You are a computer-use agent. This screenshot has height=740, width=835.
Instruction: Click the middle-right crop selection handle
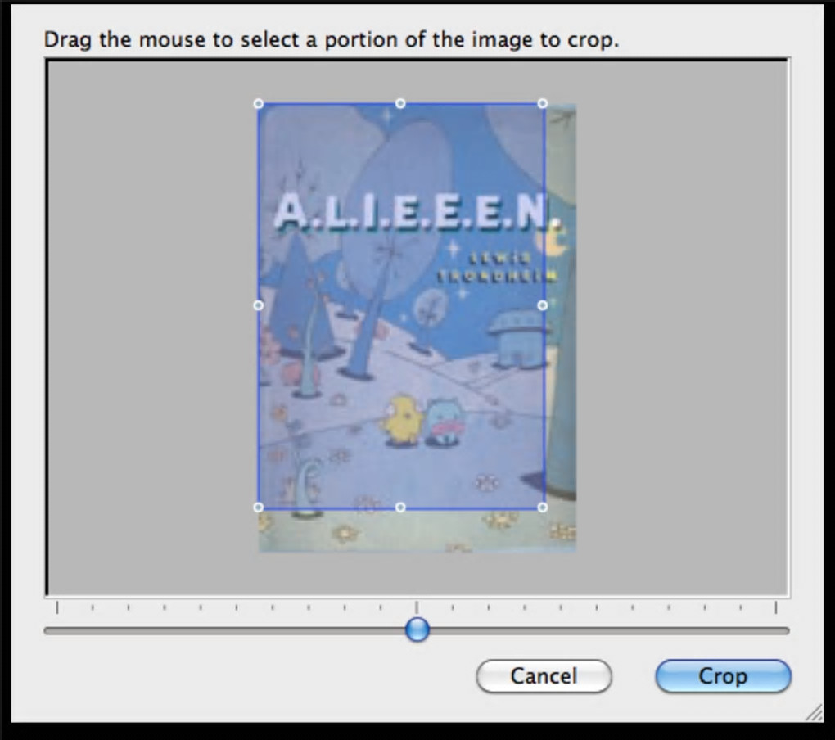click(543, 305)
